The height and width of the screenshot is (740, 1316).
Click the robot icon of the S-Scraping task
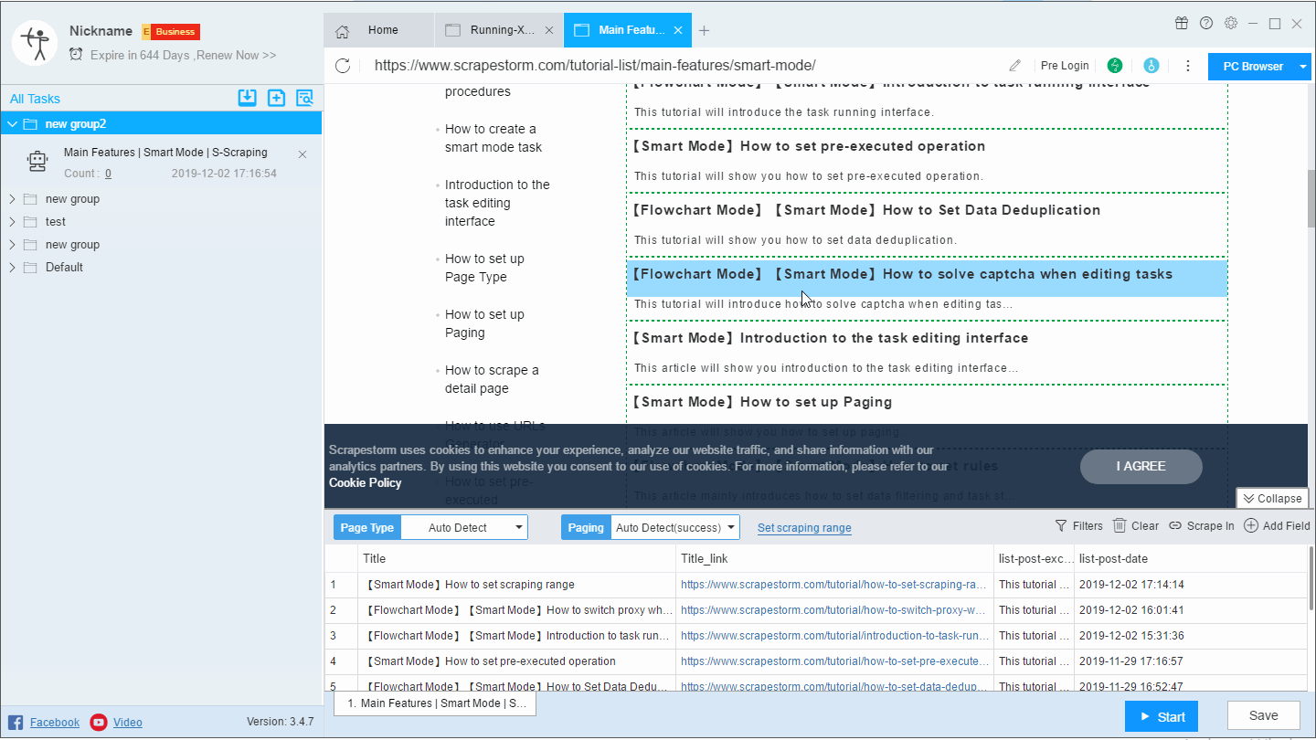(x=37, y=162)
